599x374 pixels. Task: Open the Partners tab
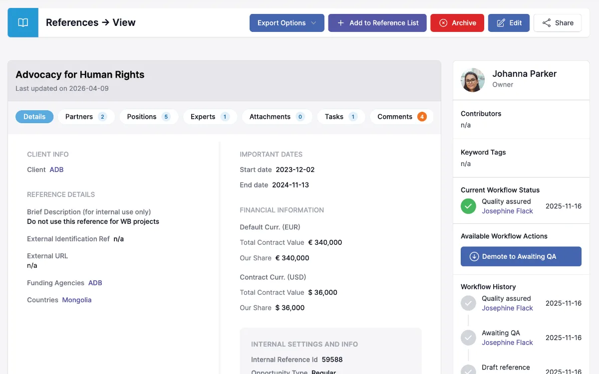86,117
